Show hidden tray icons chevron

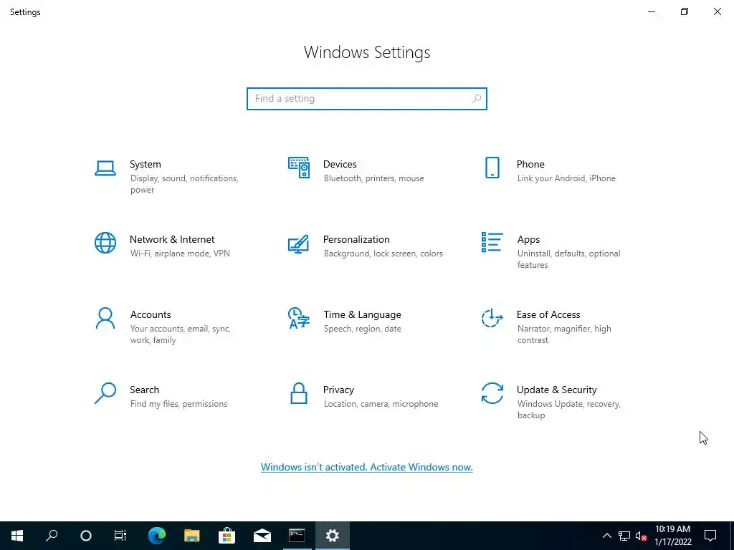pyautogui.click(x=606, y=536)
